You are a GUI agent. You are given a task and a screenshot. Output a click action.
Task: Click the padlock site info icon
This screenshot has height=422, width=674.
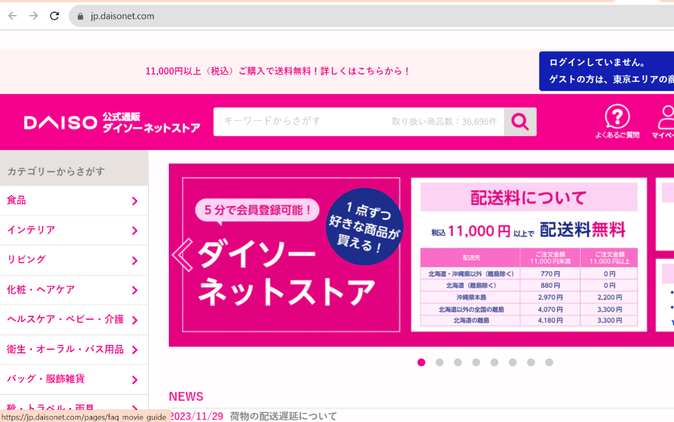tap(80, 16)
